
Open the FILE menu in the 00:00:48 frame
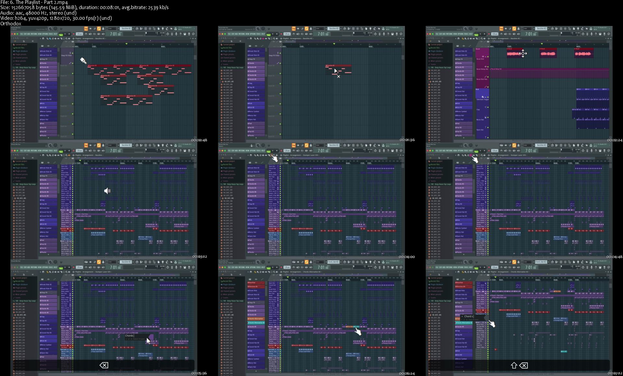click(21, 34)
